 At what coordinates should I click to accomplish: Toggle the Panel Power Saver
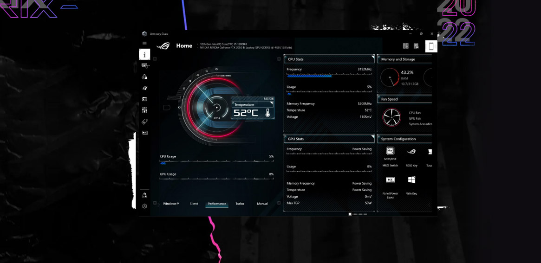[x=390, y=180]
